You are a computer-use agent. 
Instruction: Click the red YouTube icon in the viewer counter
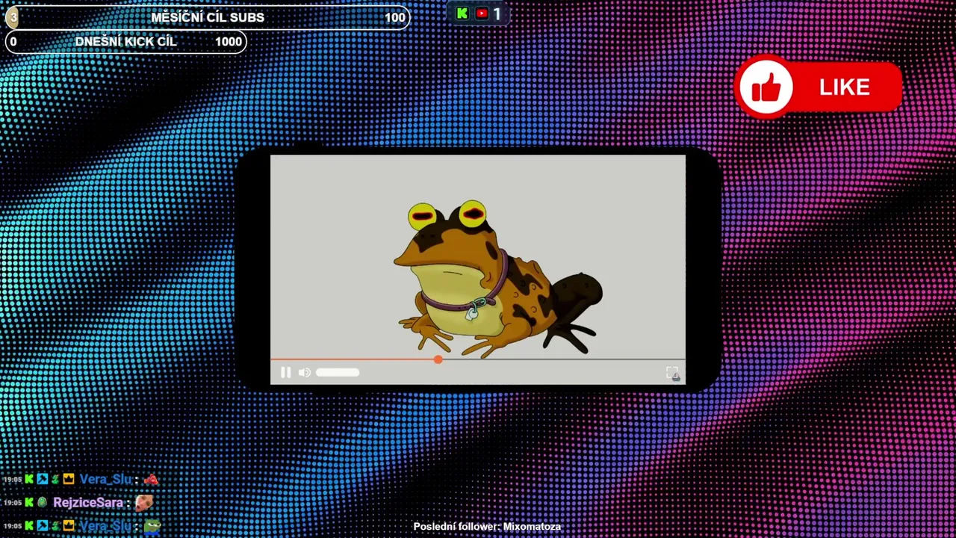coord(482,13)
